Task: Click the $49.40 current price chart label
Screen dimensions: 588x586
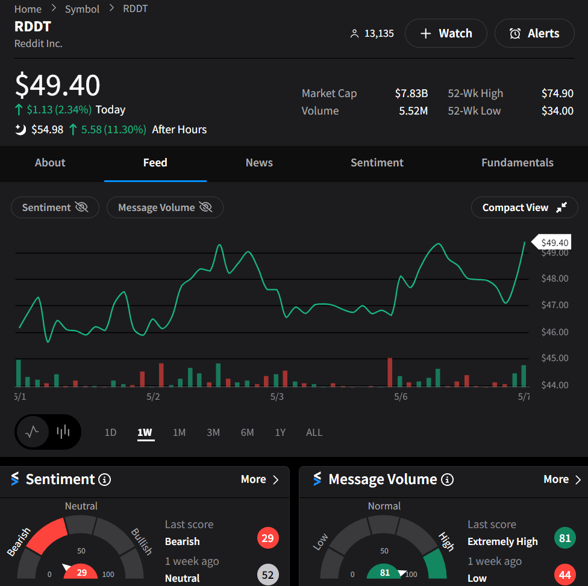Action: pos(551,242)
